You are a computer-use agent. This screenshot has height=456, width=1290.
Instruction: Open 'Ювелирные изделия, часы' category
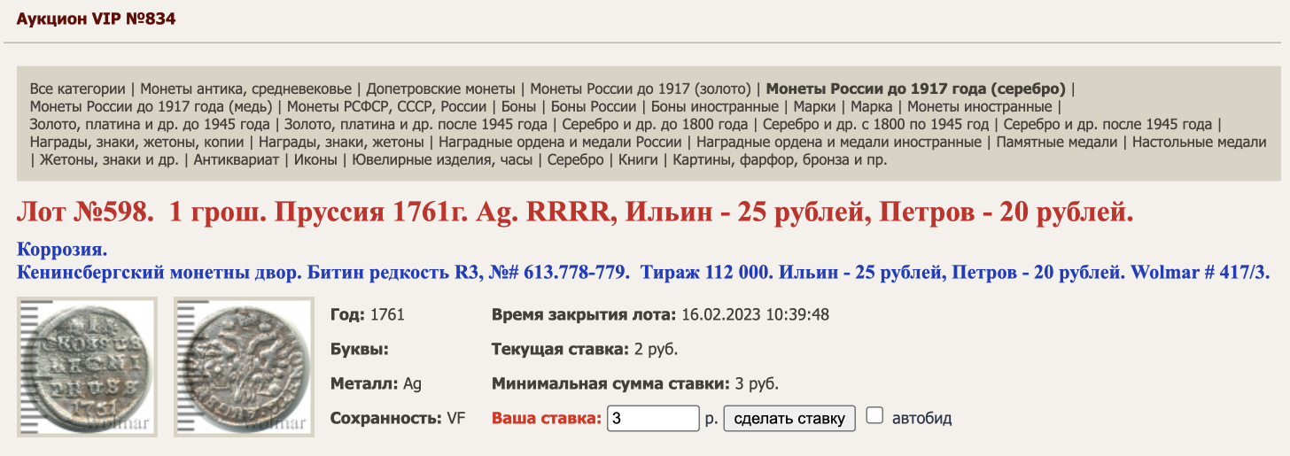tap(442, 160)
